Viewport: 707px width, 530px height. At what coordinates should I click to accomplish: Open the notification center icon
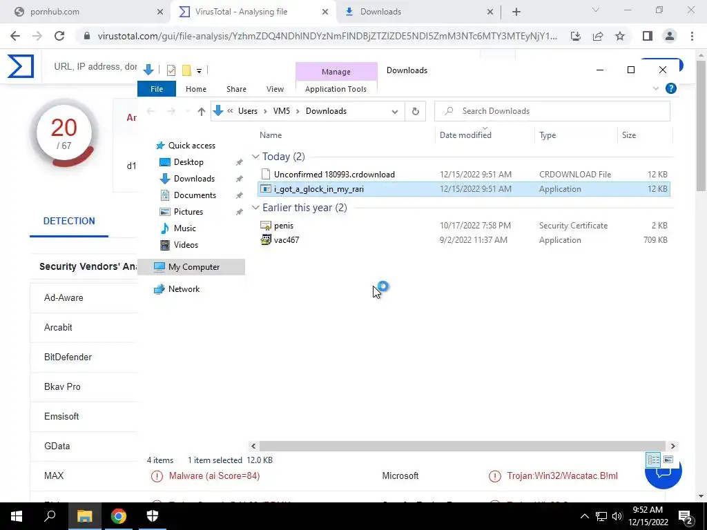(685, 516)
